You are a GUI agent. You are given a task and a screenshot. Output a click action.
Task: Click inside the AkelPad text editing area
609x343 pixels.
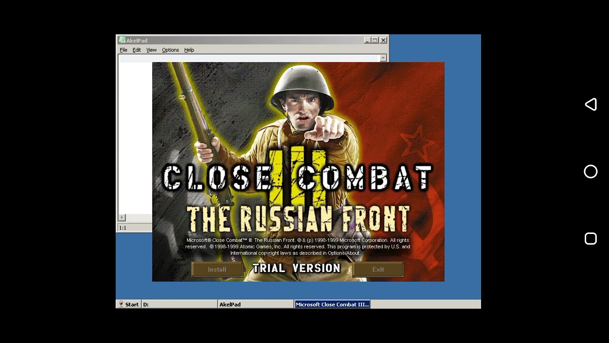coord(135,138)
